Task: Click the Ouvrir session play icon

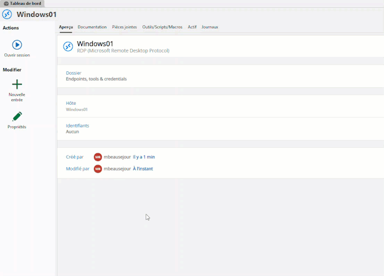Action: point(17,45)
